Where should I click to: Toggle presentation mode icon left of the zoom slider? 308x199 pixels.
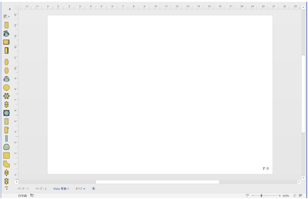(x=247, y=195)
